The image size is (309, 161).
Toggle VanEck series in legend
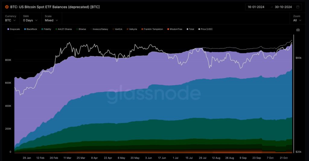click(x=117, y=29)
